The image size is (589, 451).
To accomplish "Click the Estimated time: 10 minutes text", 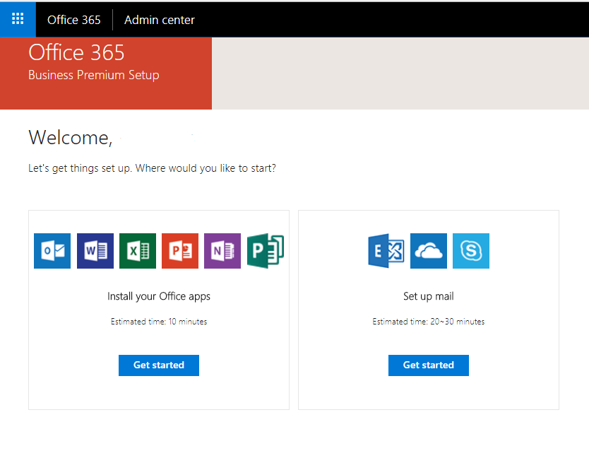I will pos(159,322).
